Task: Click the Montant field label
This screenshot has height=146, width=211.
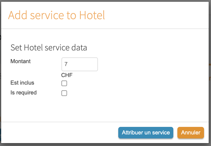Action: point(21,61)
